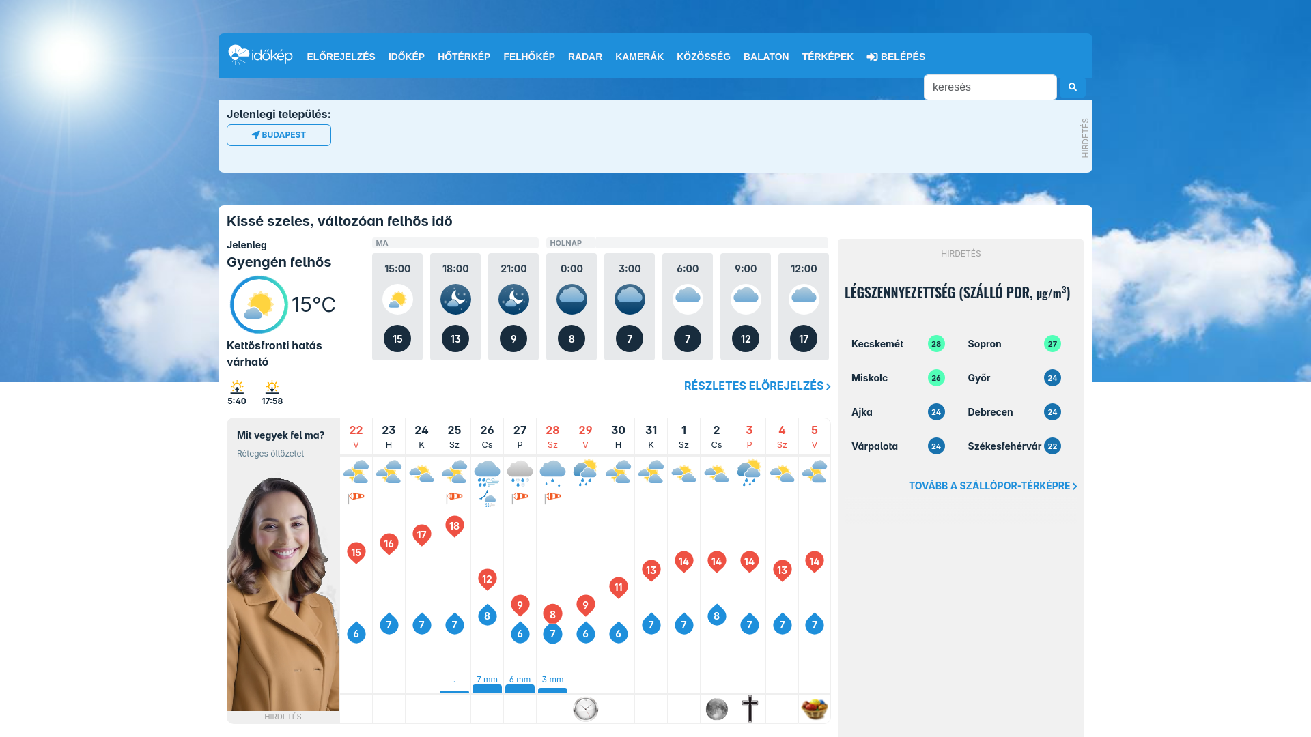Click the cross icon under day 3
The width and height of the screenshot is (1311, 737).
[x=750, y=709]
